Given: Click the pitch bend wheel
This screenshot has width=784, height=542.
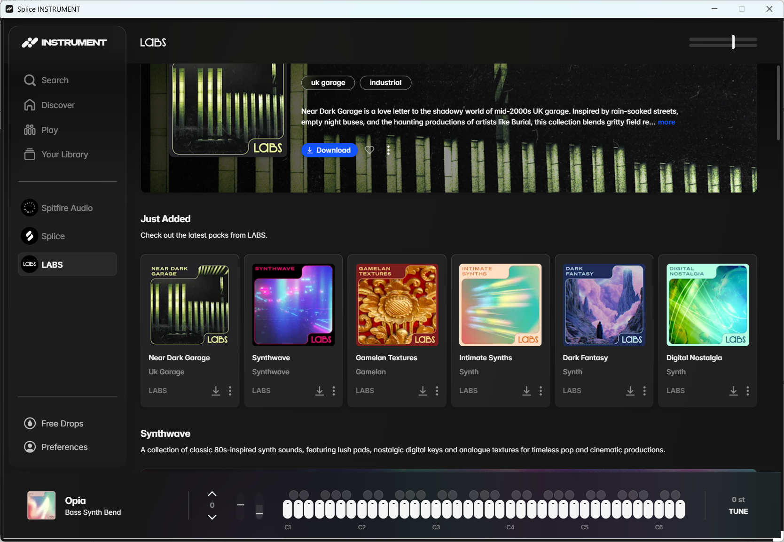Looking at the screenshot, I should (241, 506).
